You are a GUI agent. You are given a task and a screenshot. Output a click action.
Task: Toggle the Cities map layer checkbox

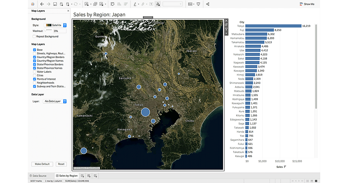pos(34,76)
